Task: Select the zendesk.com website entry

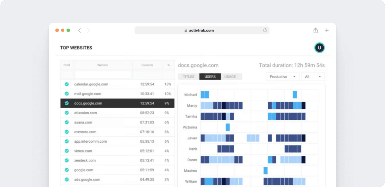Action: click(x=85, y=160)
